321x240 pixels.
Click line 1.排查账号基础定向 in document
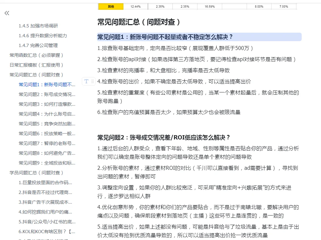click(x=175, y=48)
